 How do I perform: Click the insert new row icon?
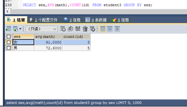63,29
